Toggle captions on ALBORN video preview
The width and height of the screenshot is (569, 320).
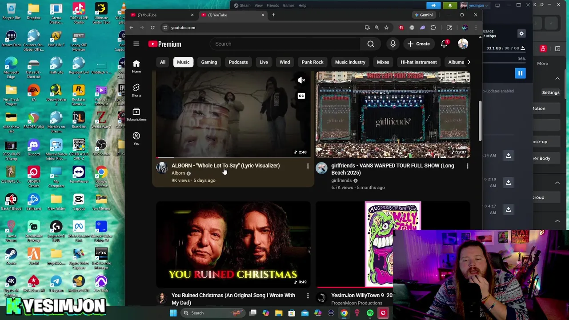tap(301, 96)
